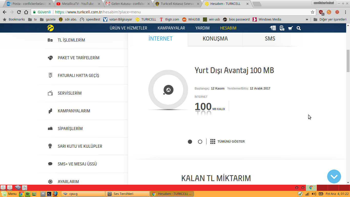
Task: Open ÜRÜN VE HİZMETLER menu
Action: 128,28
